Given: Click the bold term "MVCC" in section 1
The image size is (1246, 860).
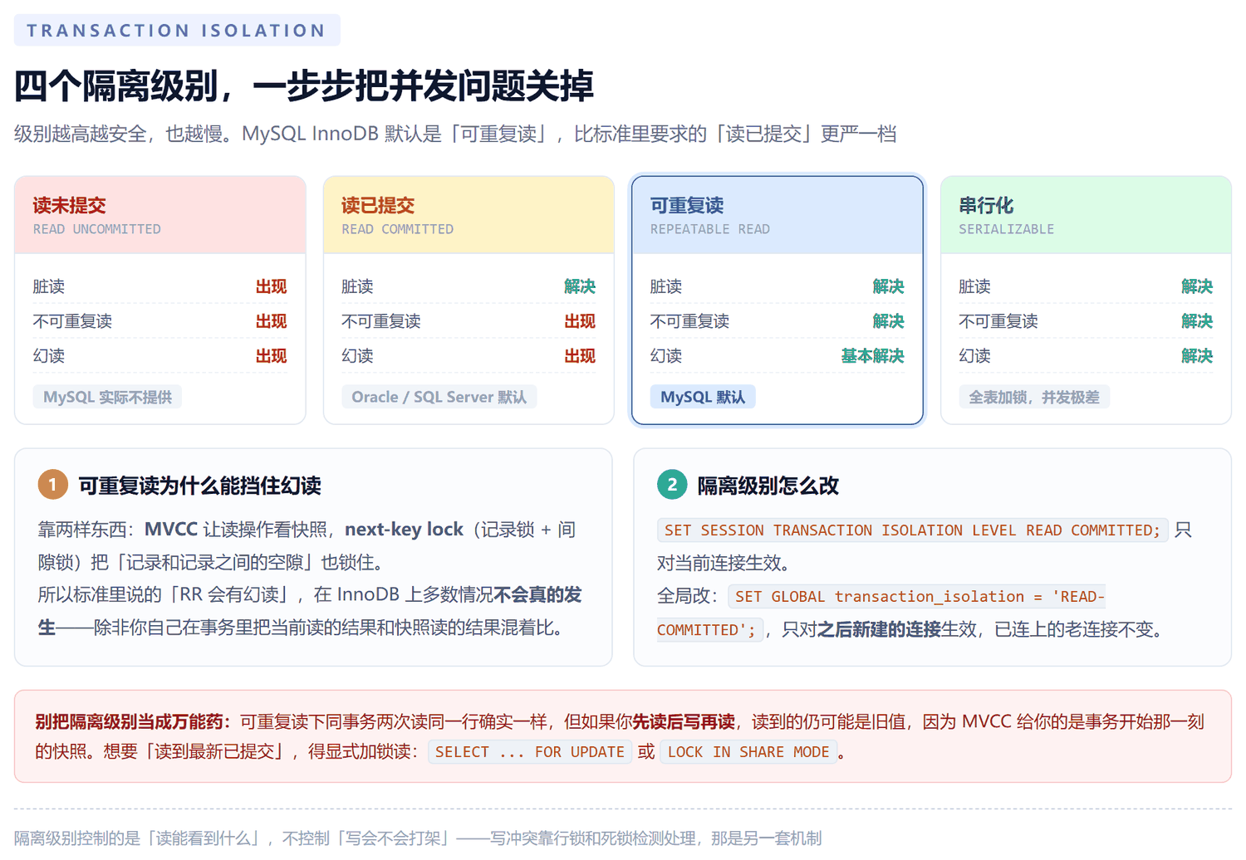Looking at the screenshot, I should tap(171, 530).
